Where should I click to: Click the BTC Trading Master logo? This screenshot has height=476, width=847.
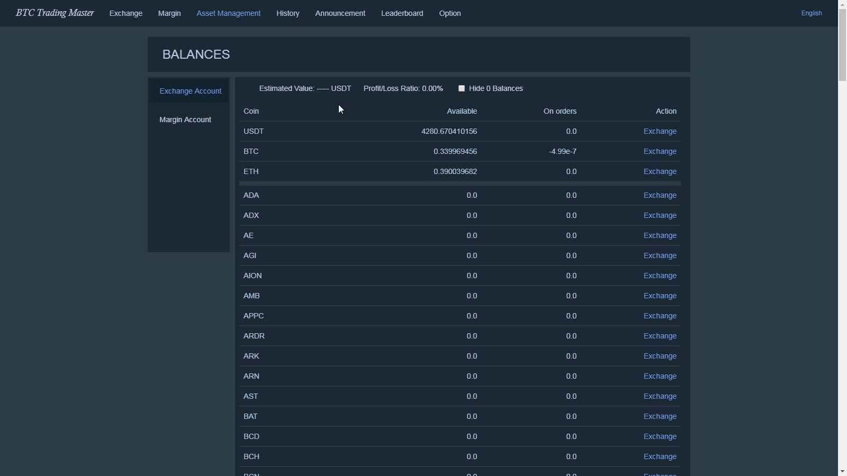(54, 13)
